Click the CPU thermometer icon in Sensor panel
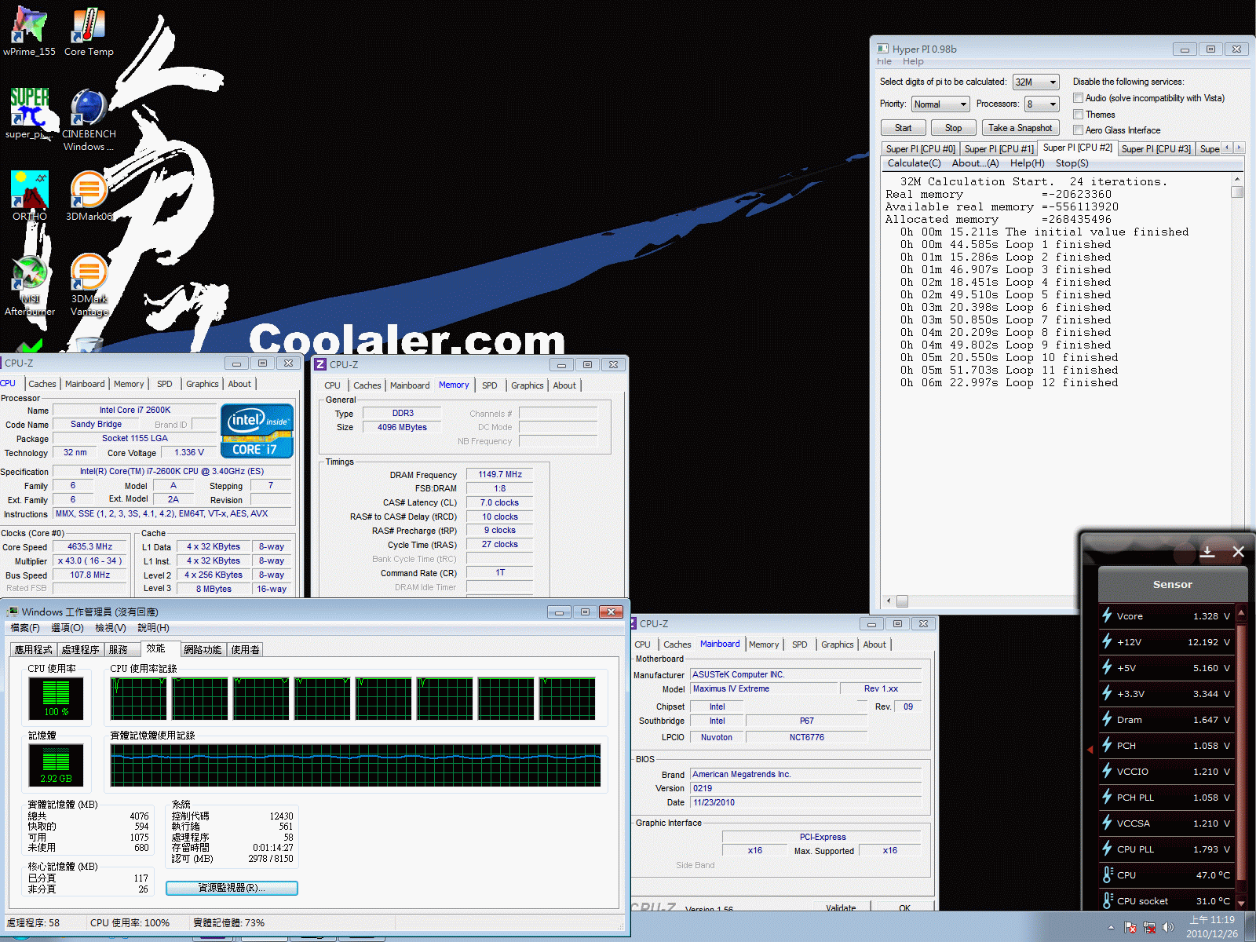The width and height of the screenshot is (1256, 942). coord(1107,874)
